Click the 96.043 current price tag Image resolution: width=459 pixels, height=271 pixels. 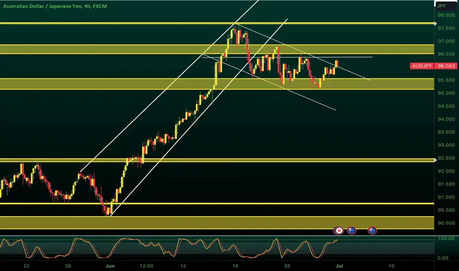(x=446, y=66)
